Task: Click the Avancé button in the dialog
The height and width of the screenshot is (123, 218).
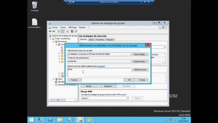Action: coord(75,80)
